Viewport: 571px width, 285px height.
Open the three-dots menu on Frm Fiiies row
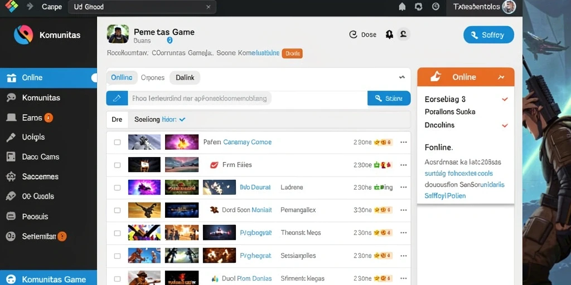404,165
